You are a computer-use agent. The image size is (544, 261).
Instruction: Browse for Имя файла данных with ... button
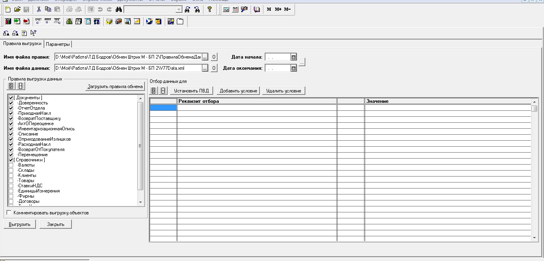[x=205, y=68]
